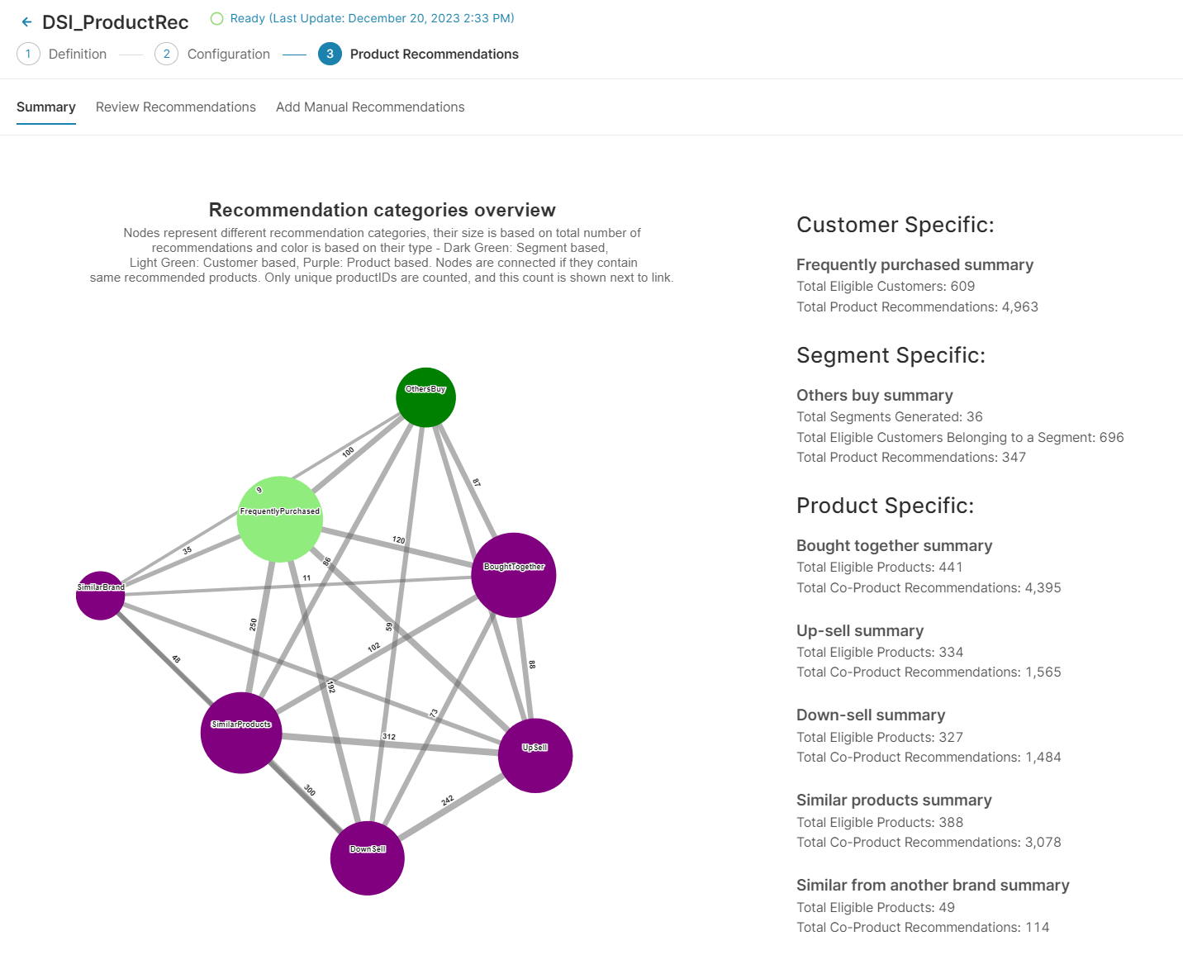Click edge label 312 in graph
The width and height of the screenshot is (1183, 955).
pyautogui.click(x=389, y=736)
